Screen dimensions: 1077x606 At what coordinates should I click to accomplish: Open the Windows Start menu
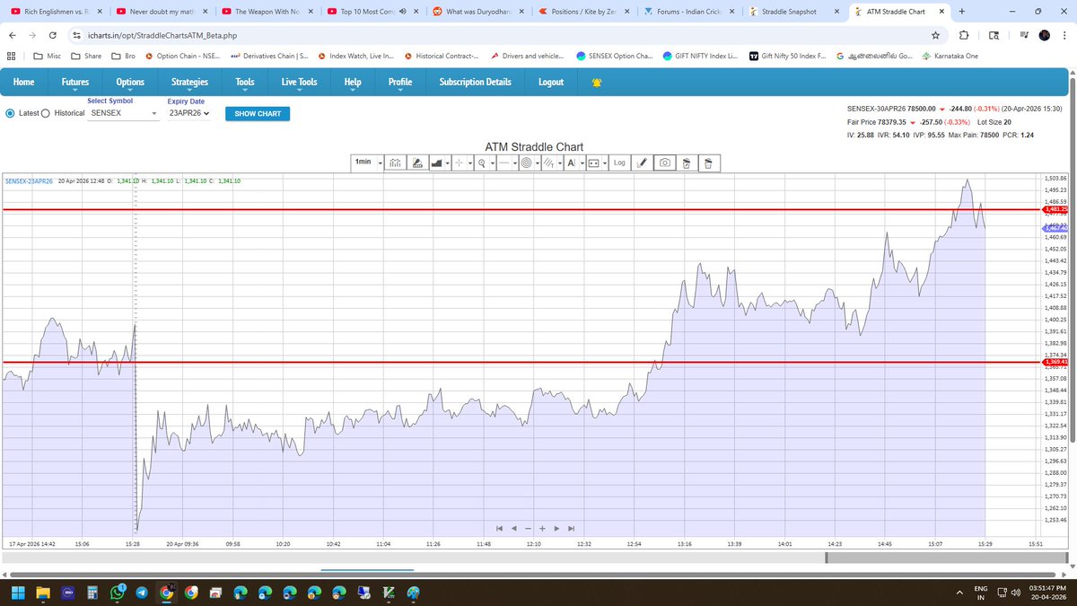20,593
